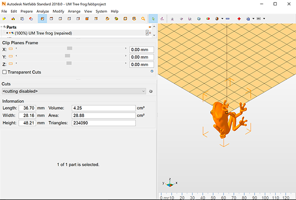The width and height of the screenshot is (296, 200).
Task: Activate the green selection mode tool
Action: [x=153, y=19]
